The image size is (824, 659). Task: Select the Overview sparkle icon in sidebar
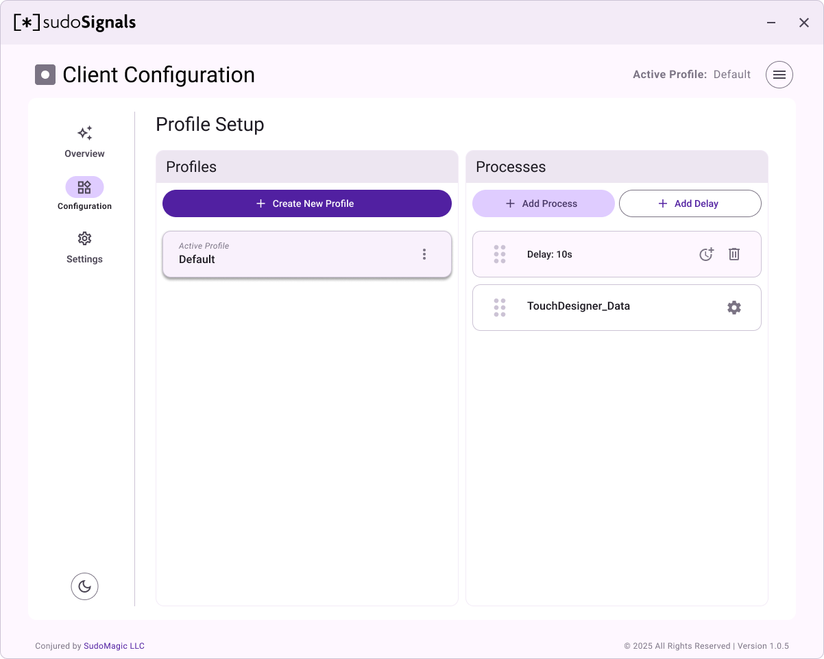tap(84, 133)
